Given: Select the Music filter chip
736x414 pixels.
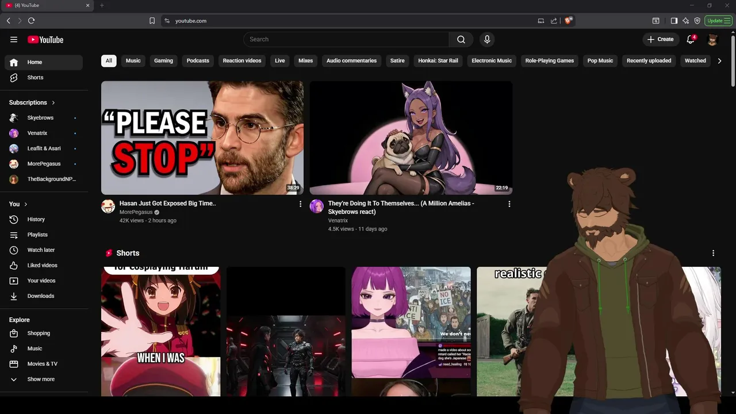Looking at the screenshot, I should point(133,61).
